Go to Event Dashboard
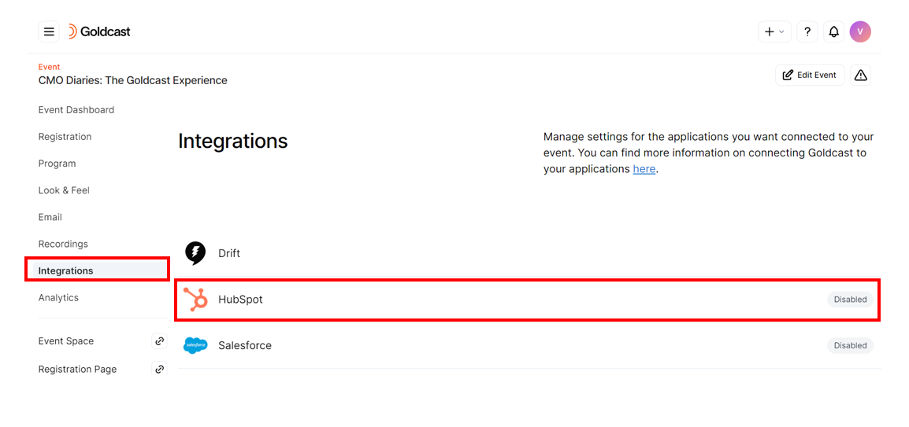This screenshot has width=909, height=427. point(76,110)
